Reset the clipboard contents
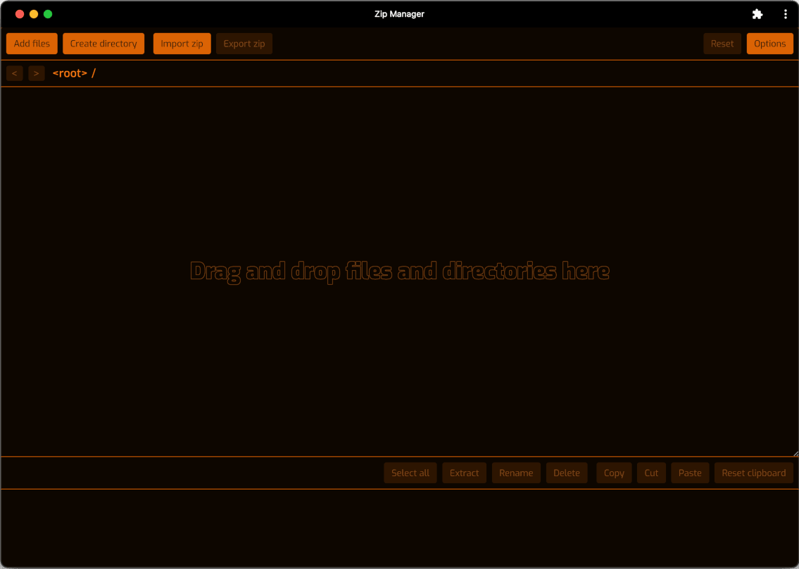The height and width of the screenshot is (569, 799). [x=753, y=473]
